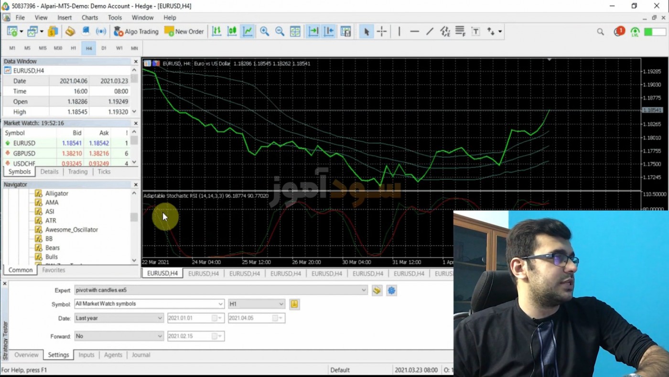Draw a trendline
Viewport: 669px width, 377px height.
[x=430, y=32]
